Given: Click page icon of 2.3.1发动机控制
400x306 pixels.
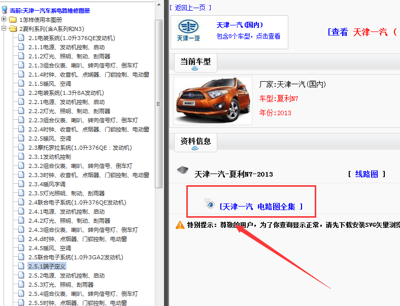Looking at the screenshot, I should 21,157.
